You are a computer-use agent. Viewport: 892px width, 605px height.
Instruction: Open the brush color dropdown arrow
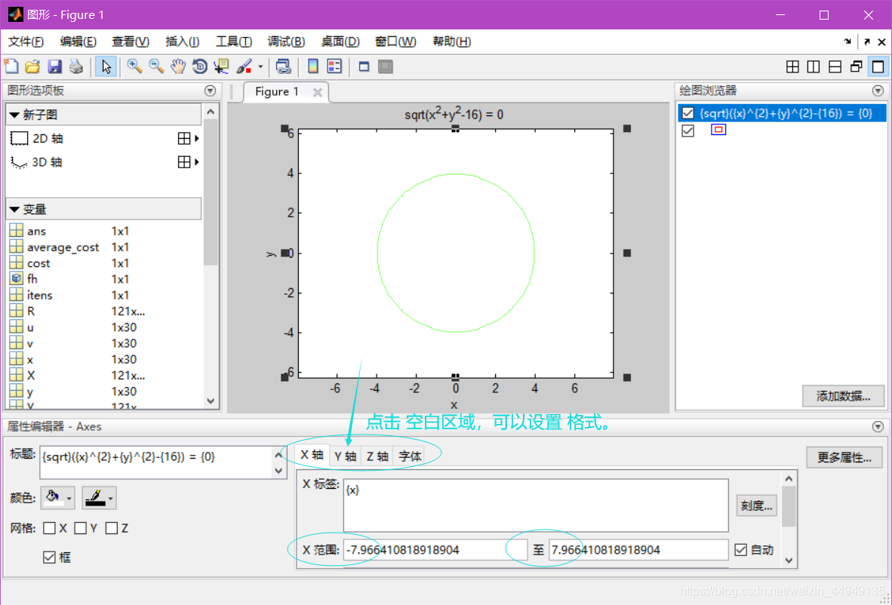(260, 67)
